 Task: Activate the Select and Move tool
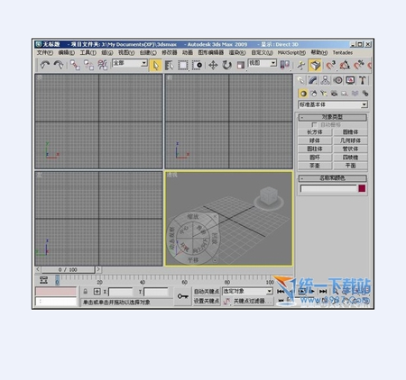point(213,65)
